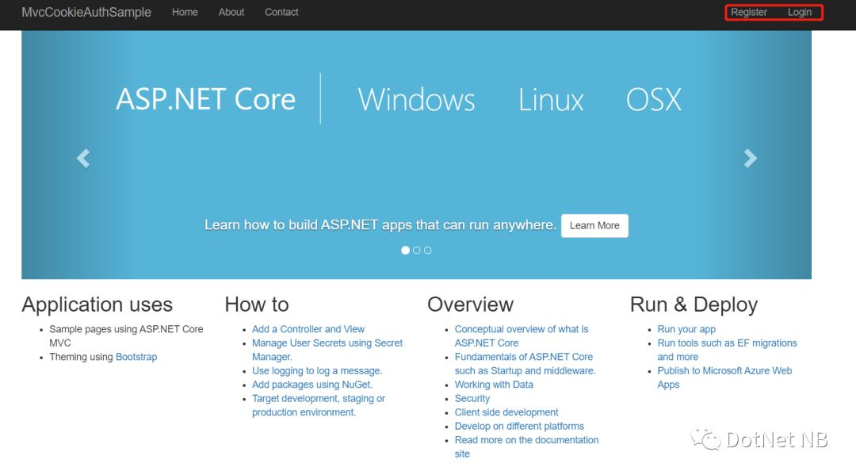Screen dimensions: 856x475
Task: Open Add packages using NuGet link
Action: (x=311, y=385)
